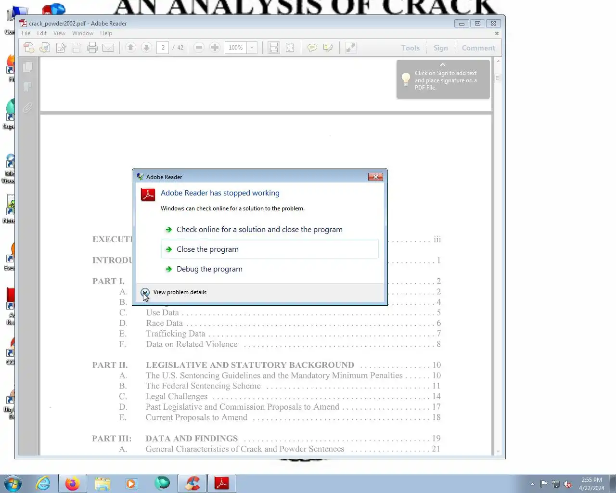Image resolution: width=616 pixels, height=493 pixels.
Task: Show hidden tray icons arrow
Action: (x=532, y=484)
